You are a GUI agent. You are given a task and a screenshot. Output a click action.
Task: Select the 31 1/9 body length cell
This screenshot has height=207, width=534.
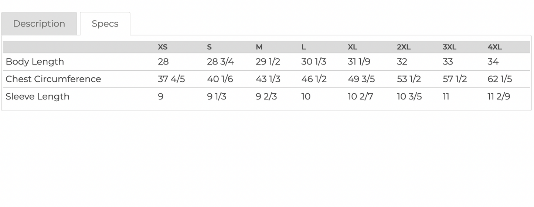(x=359, y=62)
